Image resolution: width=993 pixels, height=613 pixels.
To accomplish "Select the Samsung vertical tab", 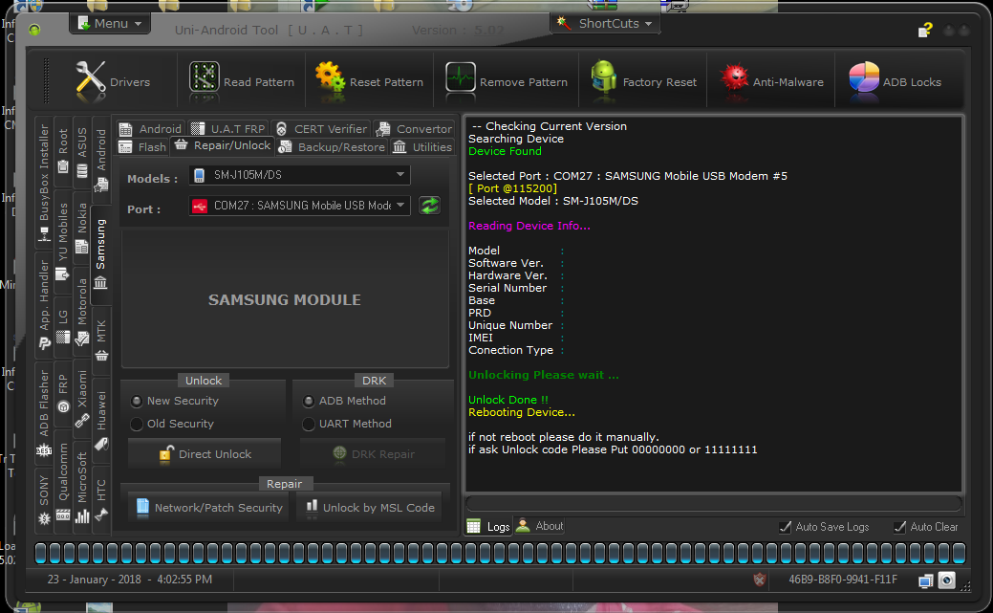I will (100, 254).
